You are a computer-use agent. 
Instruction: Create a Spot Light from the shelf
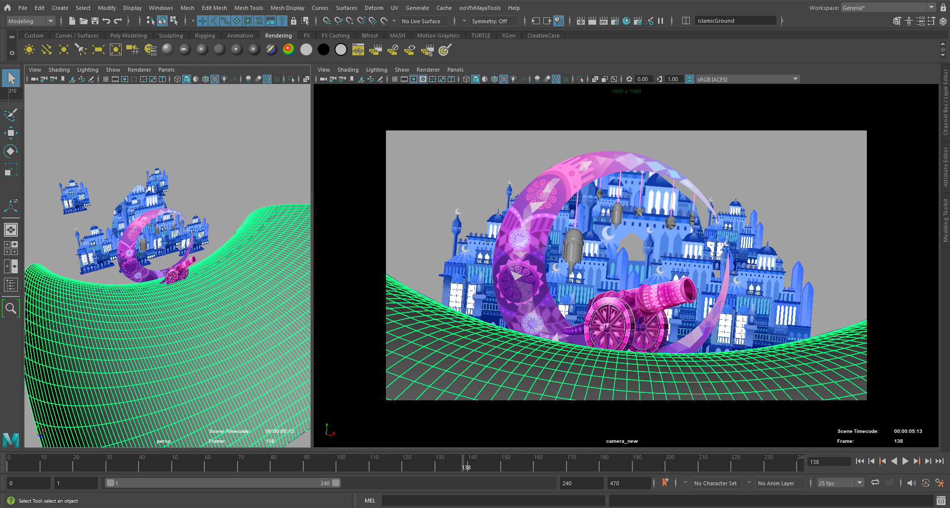coord(81,49)
